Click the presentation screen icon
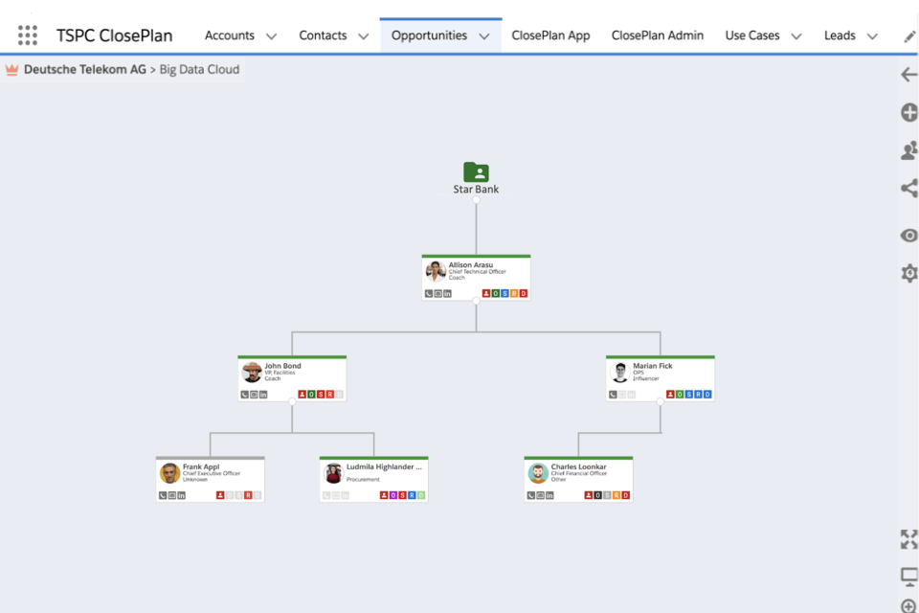 (x=909, y=577)
